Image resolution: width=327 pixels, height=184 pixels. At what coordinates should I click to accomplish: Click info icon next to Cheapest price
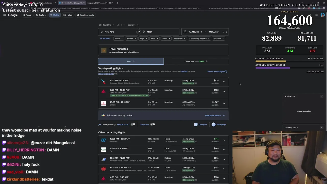click(206, 61)
